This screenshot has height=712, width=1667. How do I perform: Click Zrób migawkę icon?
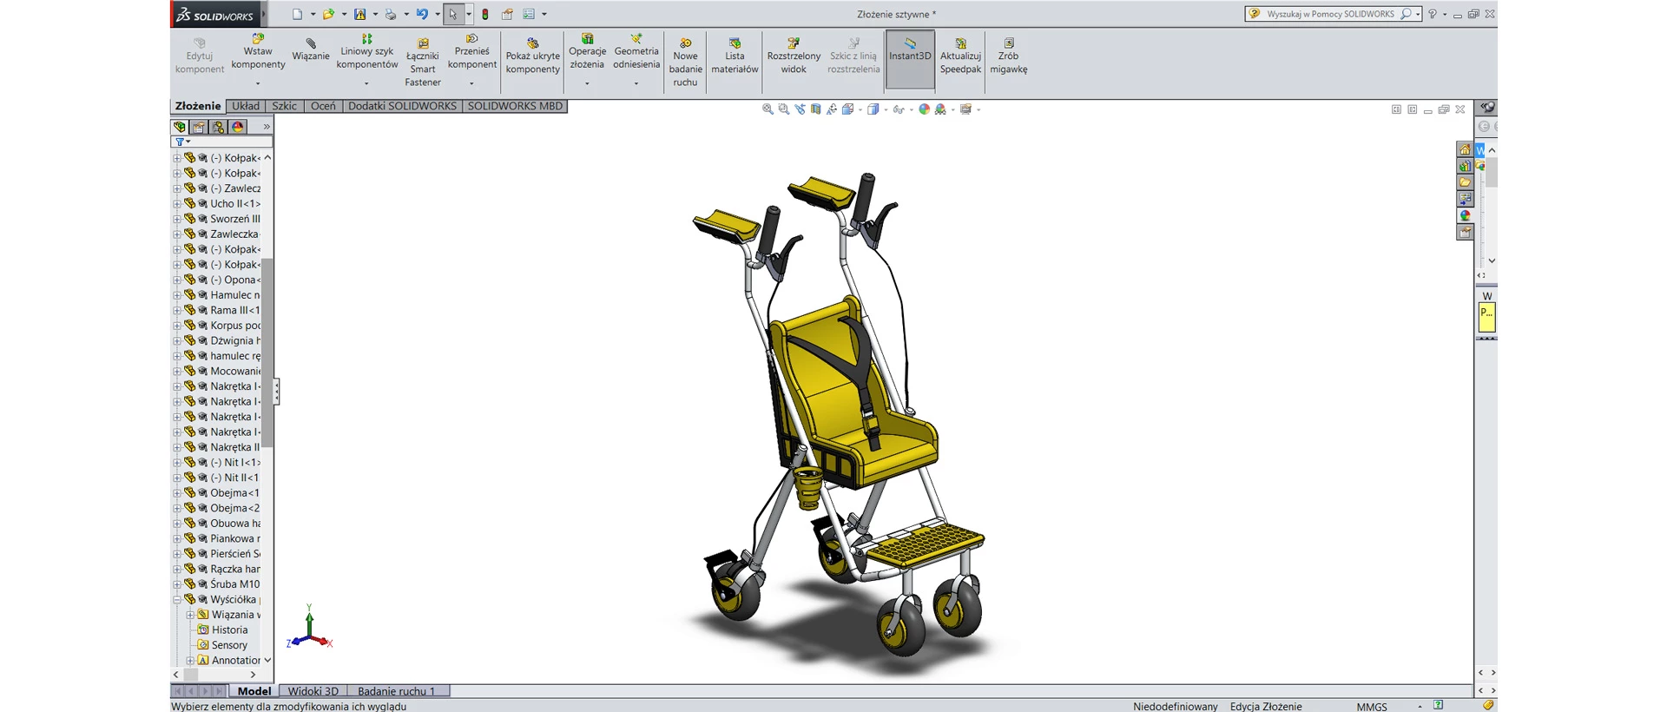click(x=1008, y=43)
